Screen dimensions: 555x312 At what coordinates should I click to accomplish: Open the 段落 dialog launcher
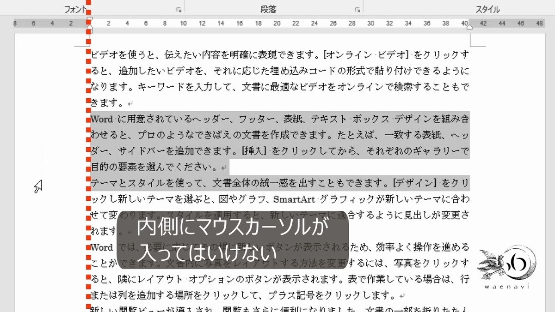coord(358,9)
